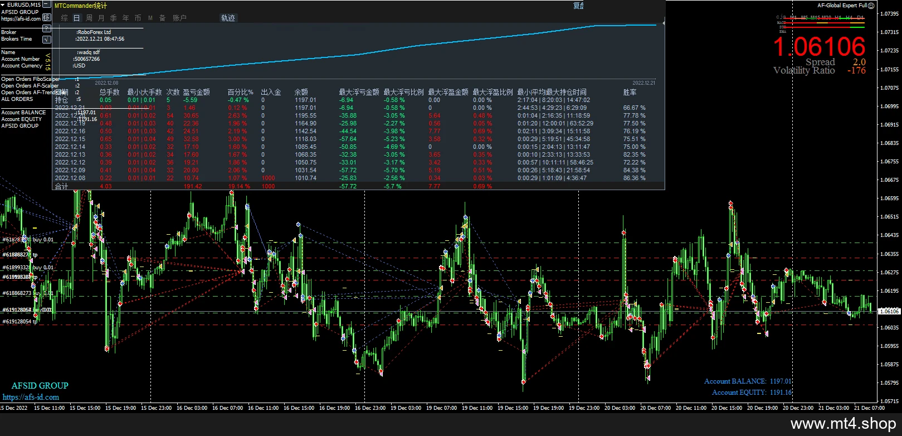Click the 百分比% column header
Image resolution: width=902 pixels, height=436 pixels.
pos(241,92)
